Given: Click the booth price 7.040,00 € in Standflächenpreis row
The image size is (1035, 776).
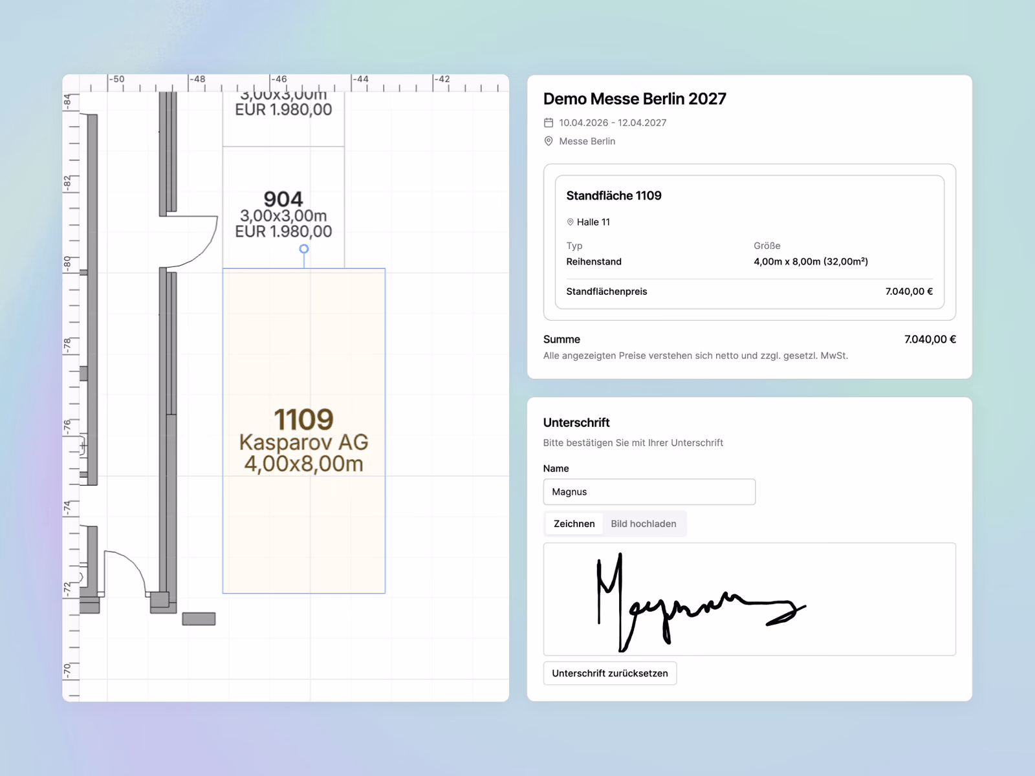Looking at the screenshot, I should pyautogui.click(x=909, y=292).
